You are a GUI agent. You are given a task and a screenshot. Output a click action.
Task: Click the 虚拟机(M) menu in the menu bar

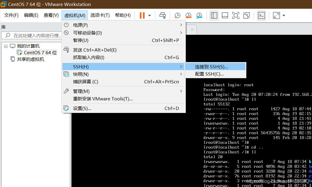point(75,15)
